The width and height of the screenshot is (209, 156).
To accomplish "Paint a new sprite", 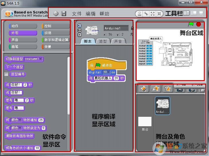I will [144, 89].
